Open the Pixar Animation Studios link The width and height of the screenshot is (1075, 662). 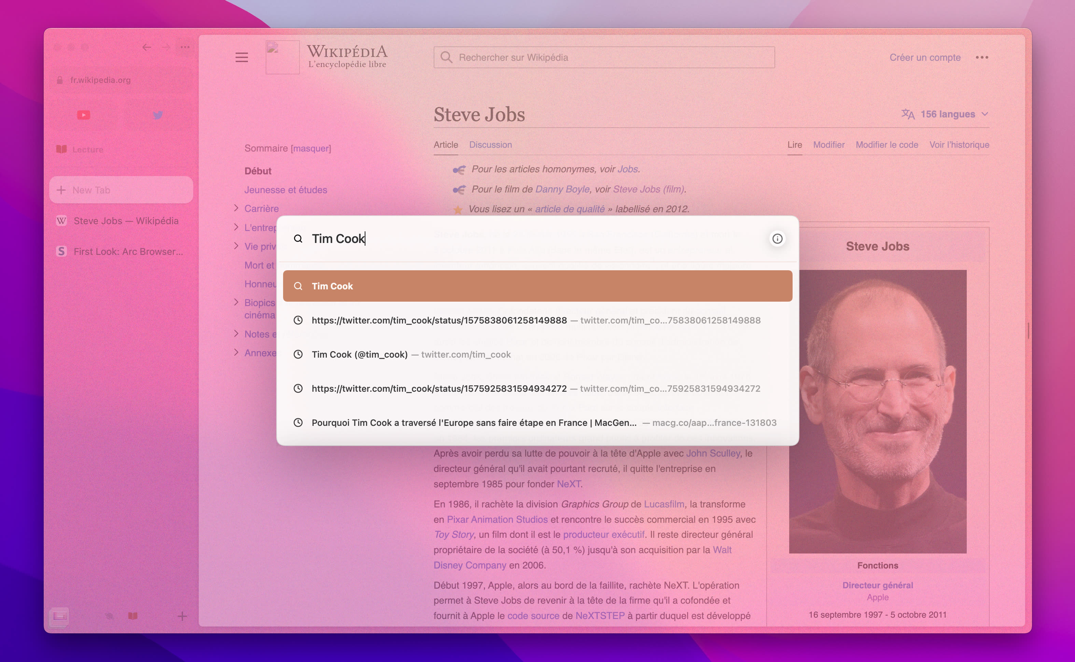(497, 520)
